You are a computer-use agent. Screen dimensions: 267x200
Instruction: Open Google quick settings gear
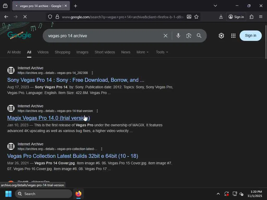tap(221, 36)
